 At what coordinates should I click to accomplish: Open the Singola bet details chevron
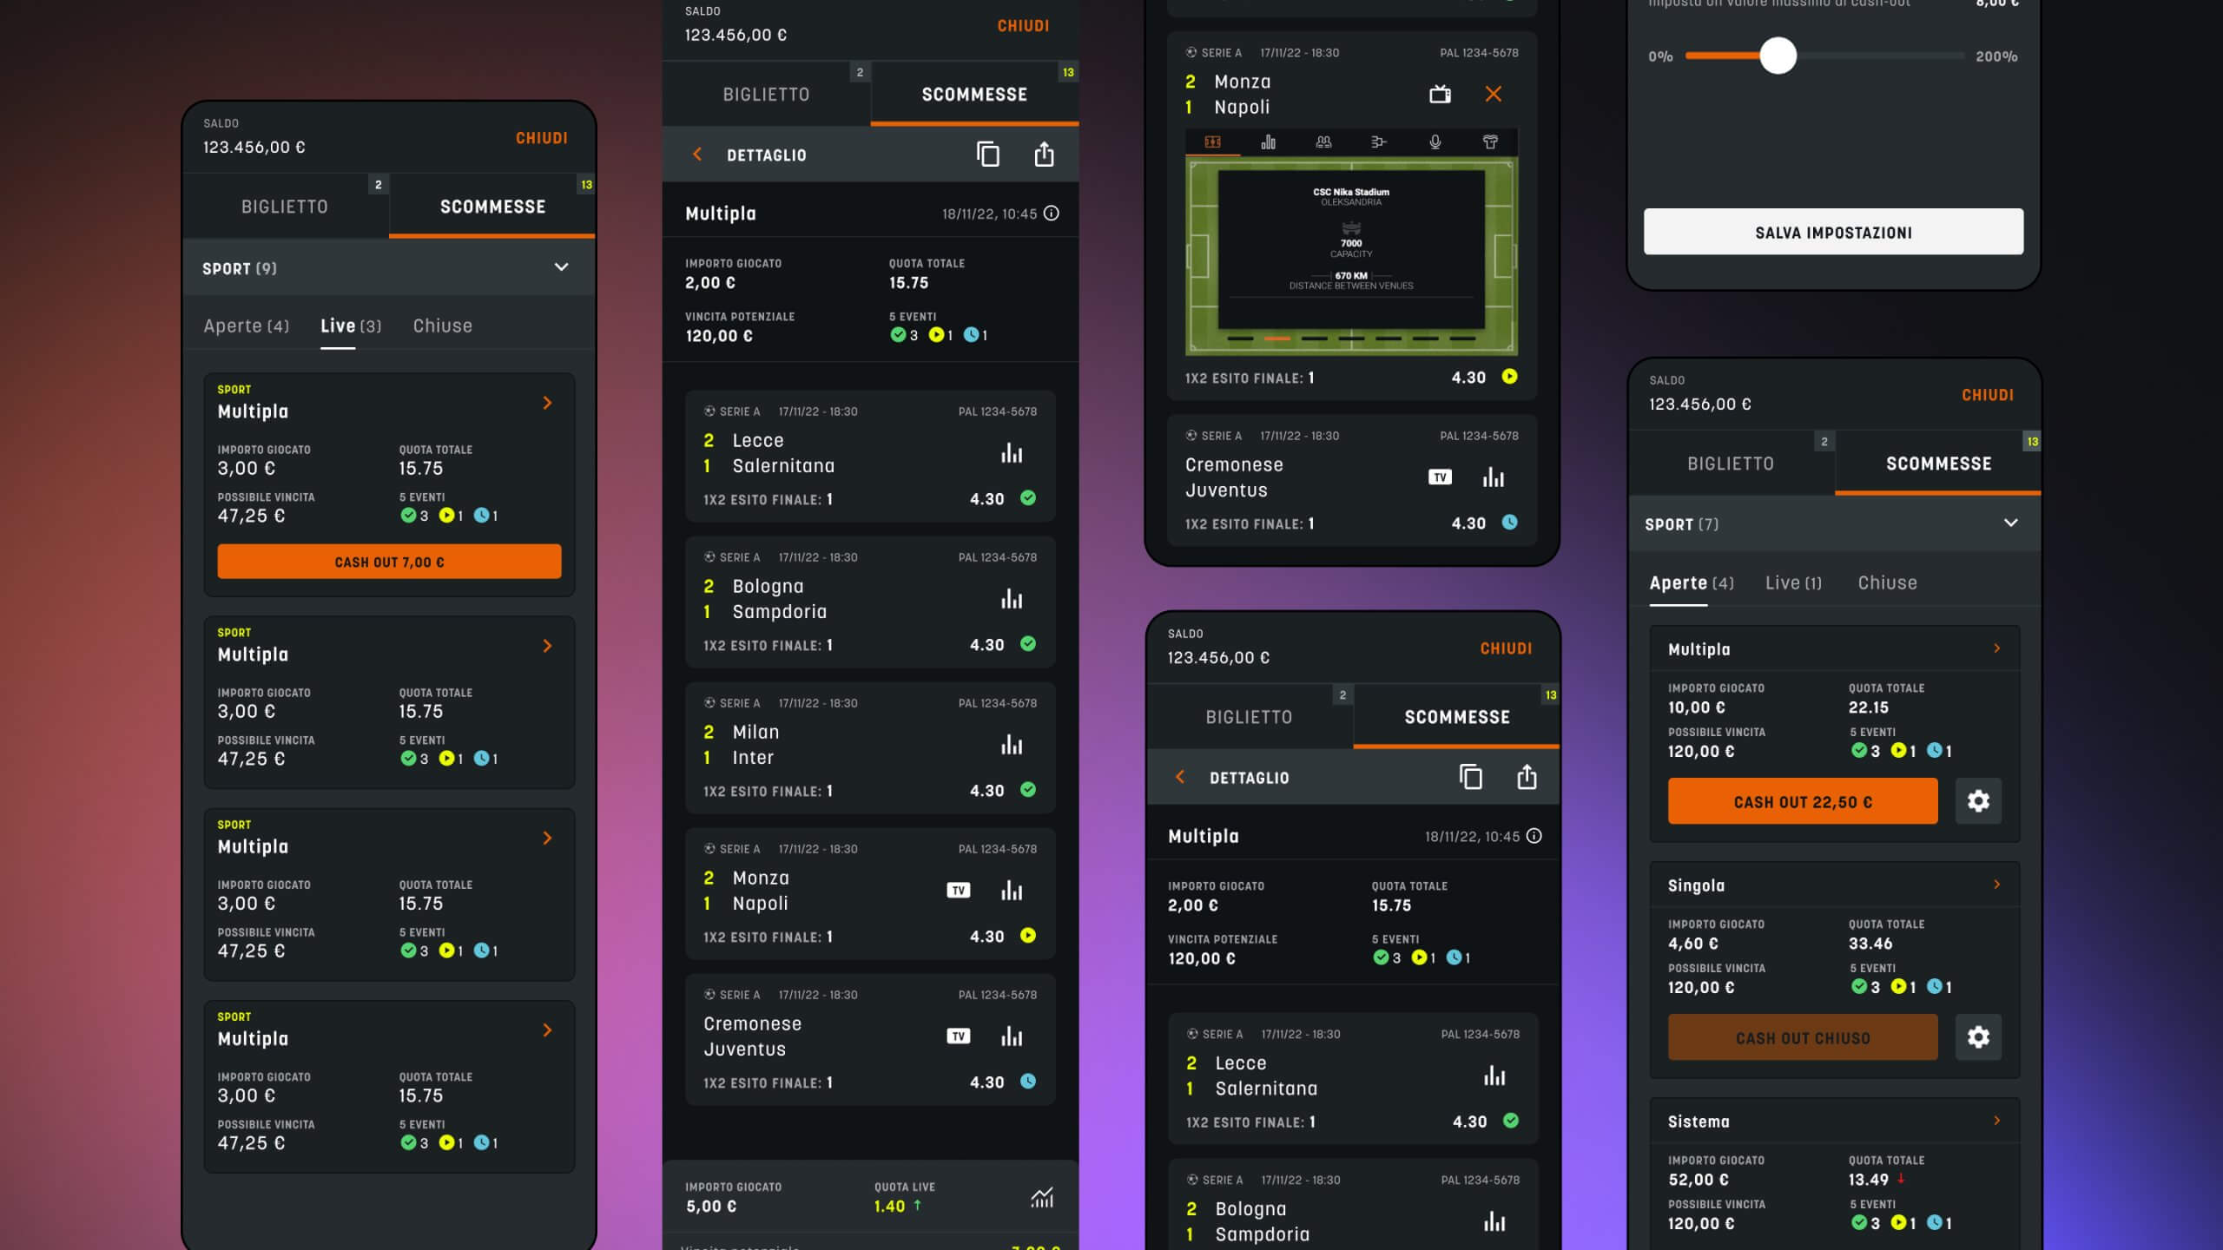tap(1996, 885)
